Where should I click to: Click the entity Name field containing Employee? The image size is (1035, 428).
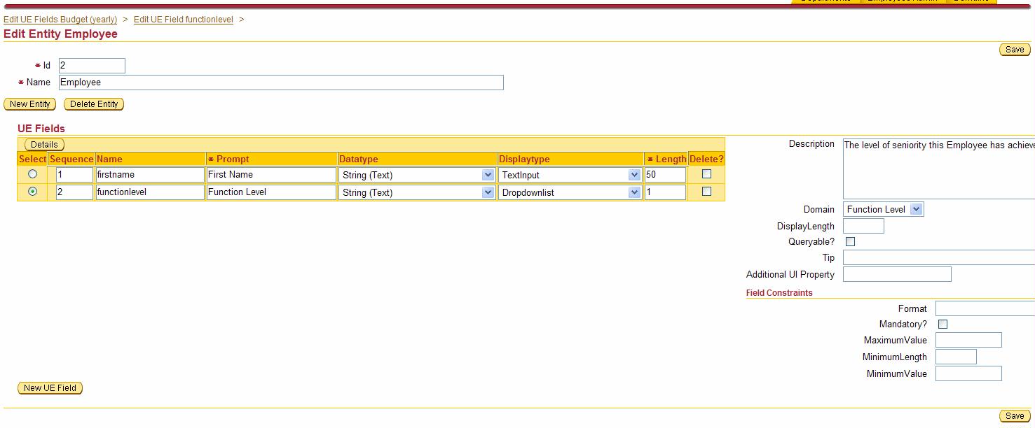point(280,83)
